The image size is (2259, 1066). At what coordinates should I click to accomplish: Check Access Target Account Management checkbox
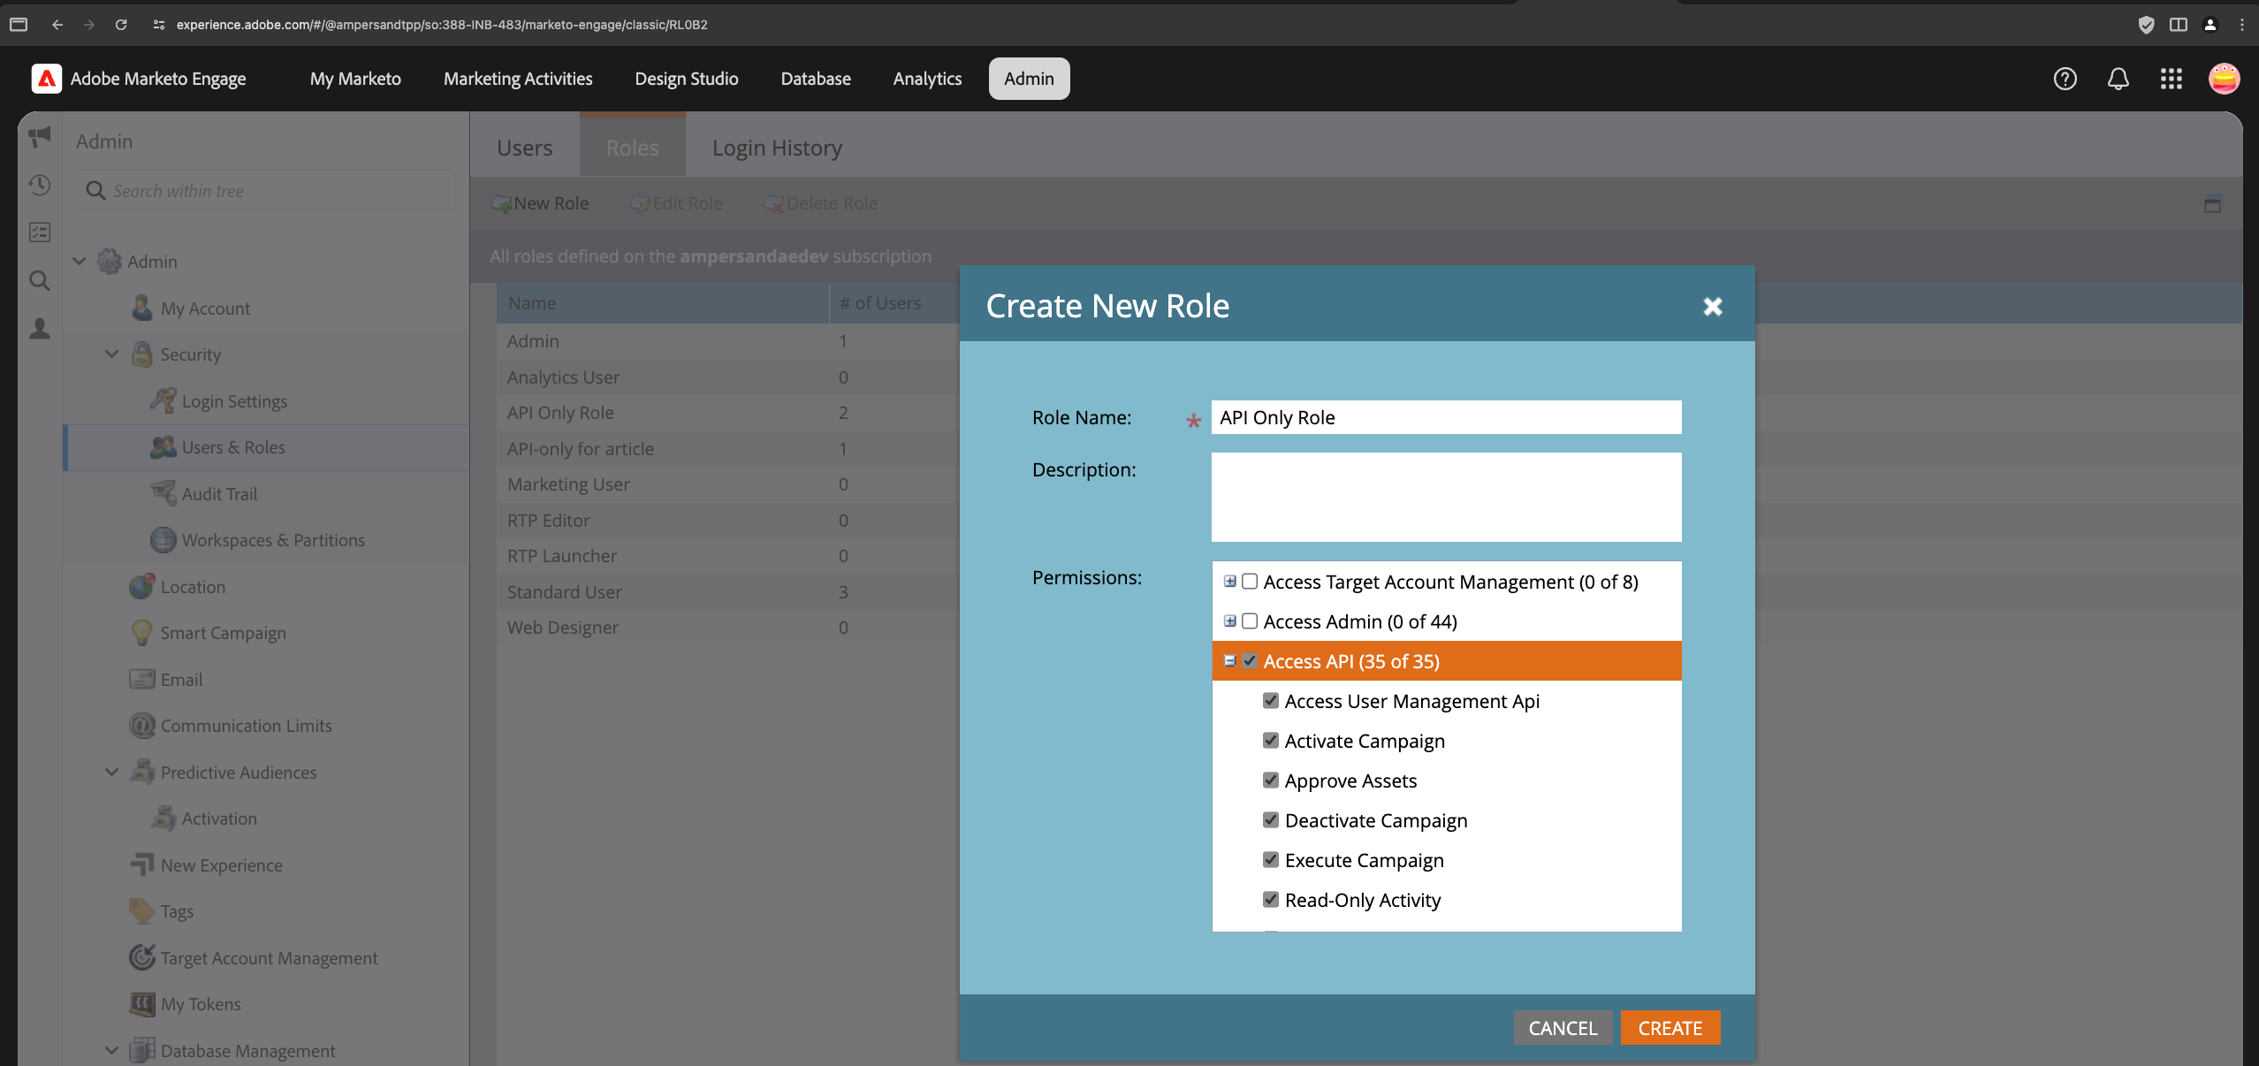tap(1250, 582)
